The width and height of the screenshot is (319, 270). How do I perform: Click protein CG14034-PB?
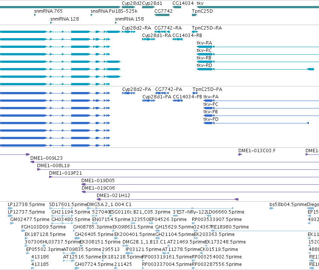[178, 101]
